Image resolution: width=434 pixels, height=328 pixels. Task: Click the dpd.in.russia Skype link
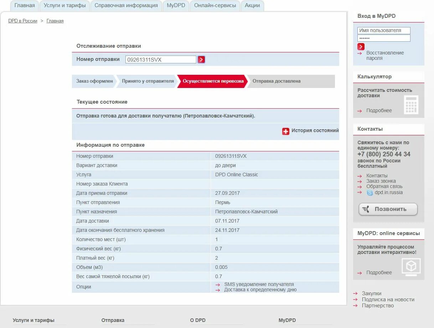coord(389,193)
